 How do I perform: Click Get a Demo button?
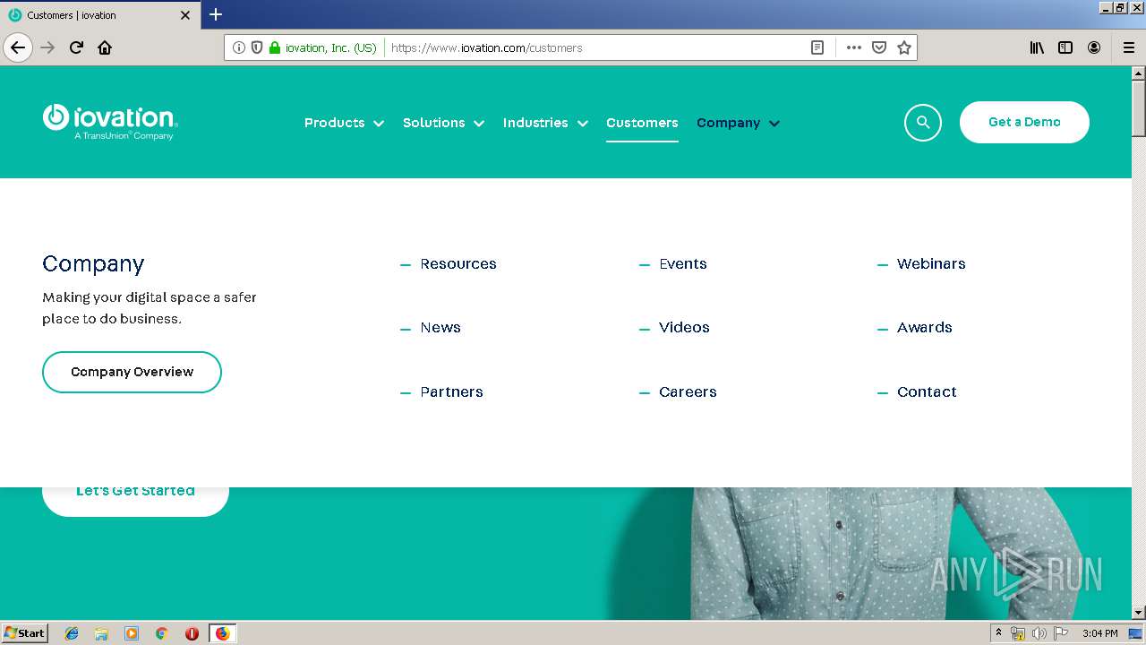click(1024, 122)
